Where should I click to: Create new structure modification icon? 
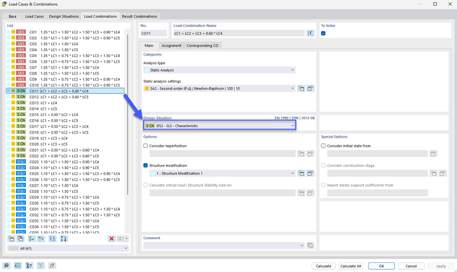tap(301, 173)
